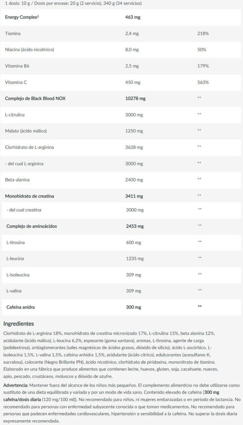The width and height of the screenshot is (243, 425).
Task: Click the L-isoleucina row label
Action: [x=18, y=275]
